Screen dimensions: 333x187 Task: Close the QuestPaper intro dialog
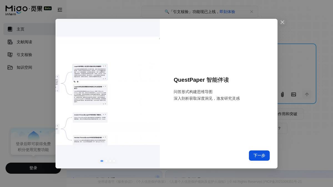tap(282, 22)
